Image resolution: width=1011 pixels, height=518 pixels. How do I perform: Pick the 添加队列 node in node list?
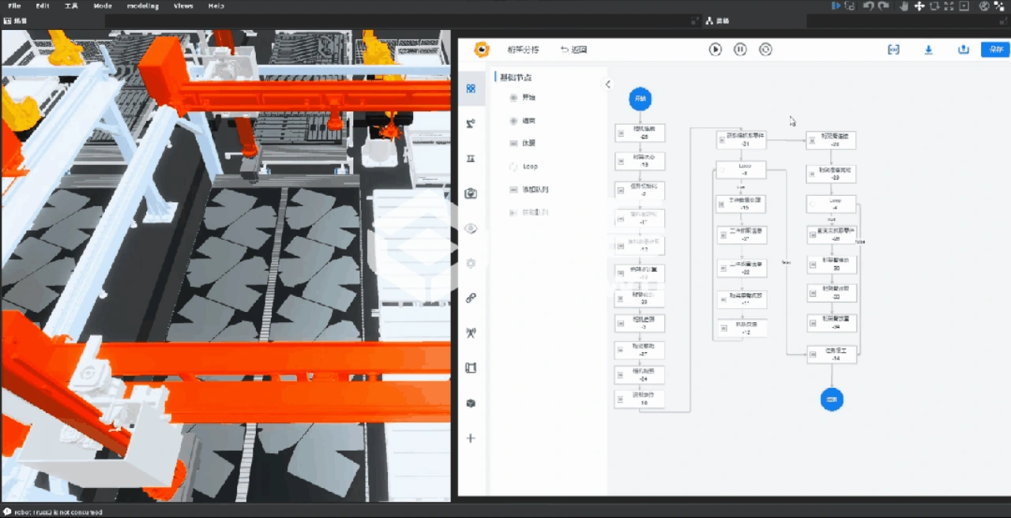pos(529,190)
